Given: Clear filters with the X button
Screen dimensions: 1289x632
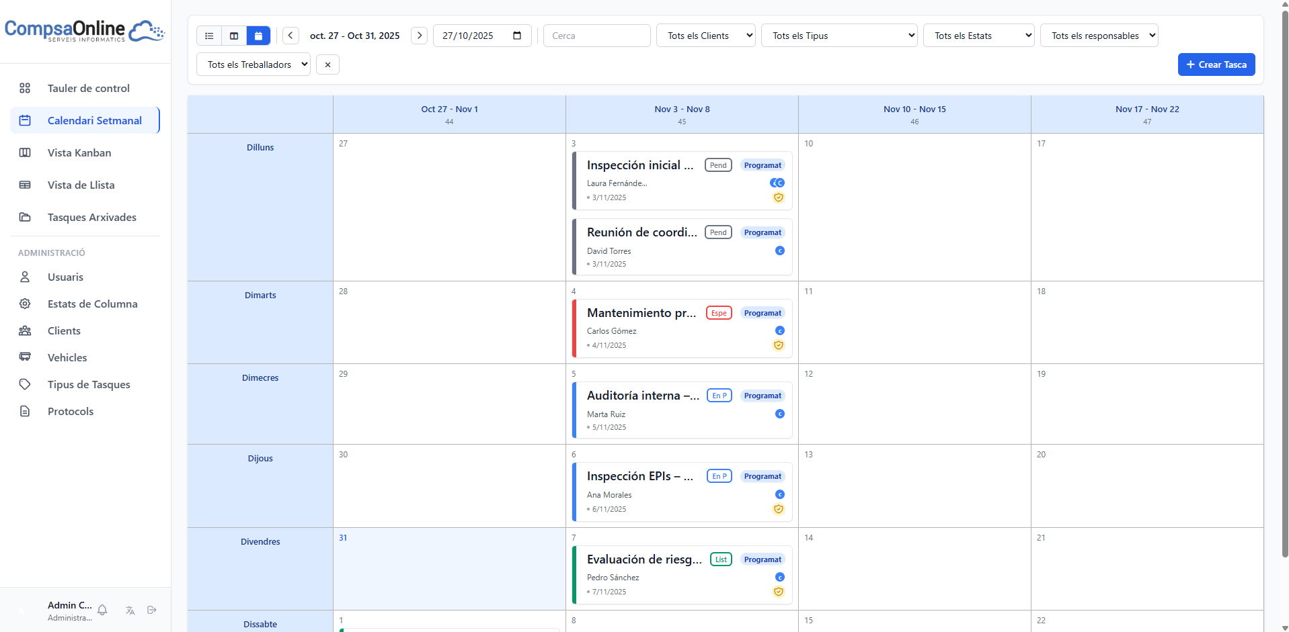Looking at the screenshot, I should [x=327, y=64].
